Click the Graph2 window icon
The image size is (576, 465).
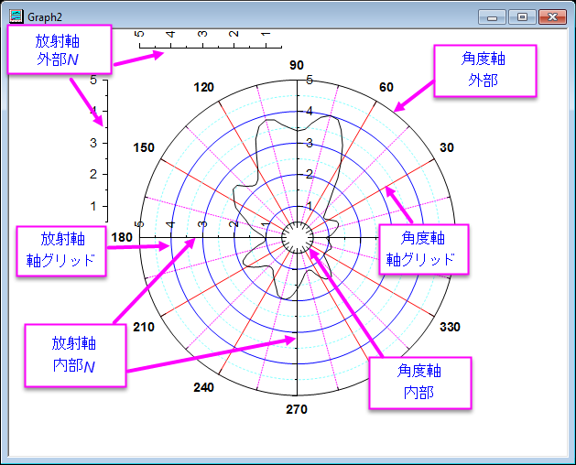click(16, 16)
